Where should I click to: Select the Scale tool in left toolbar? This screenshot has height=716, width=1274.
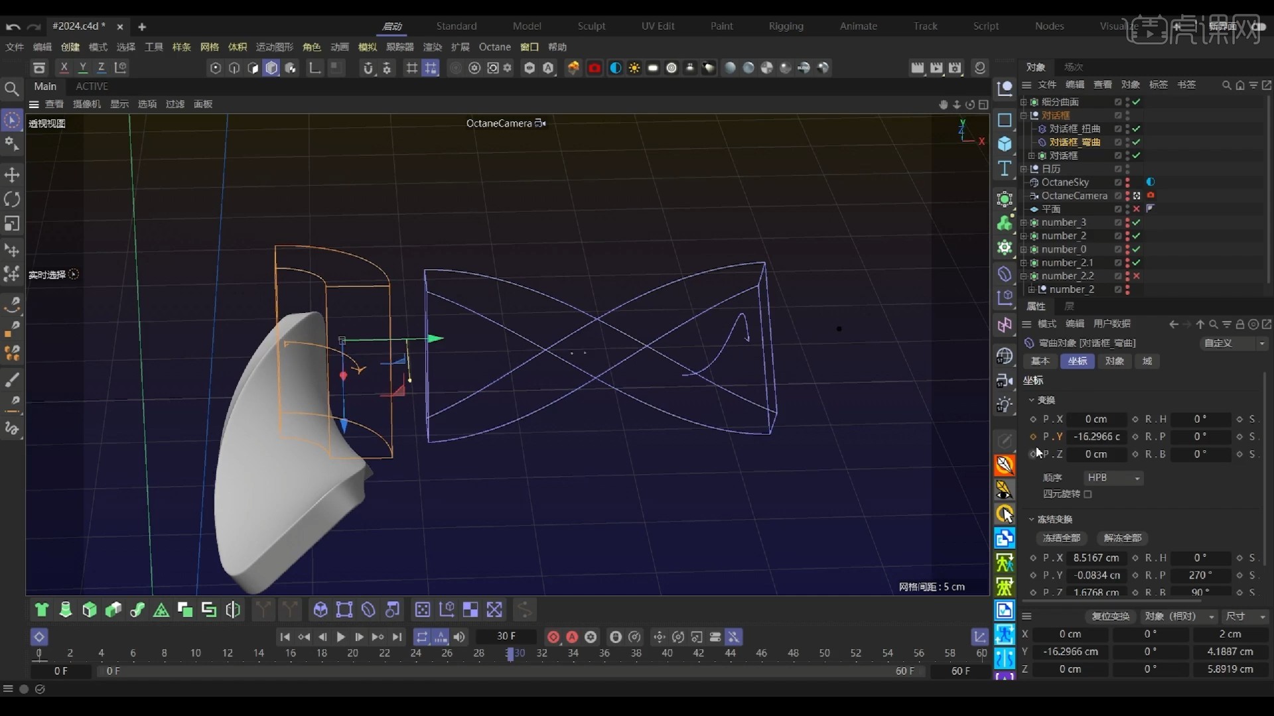click(x=12, y=223)
